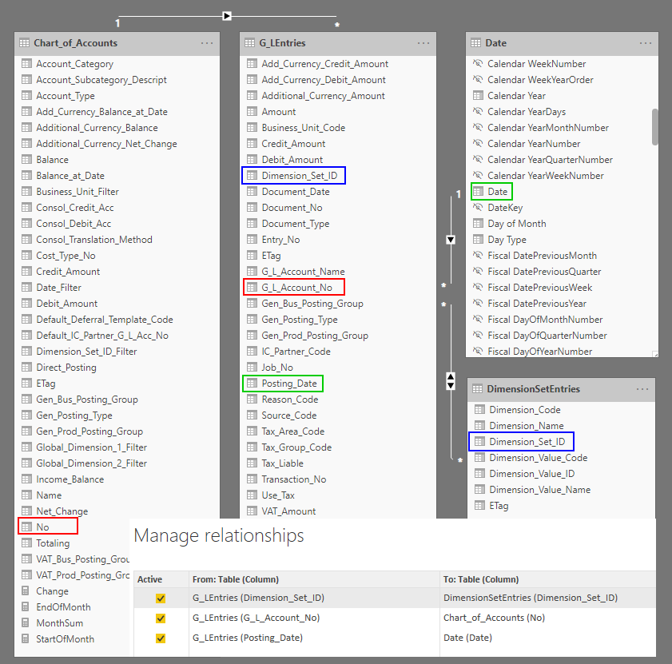672x664 pixels.
Task: Click the relationship direction arrow between Chart_of_Accounts and G_LEntries
Action: click(227, 15)
